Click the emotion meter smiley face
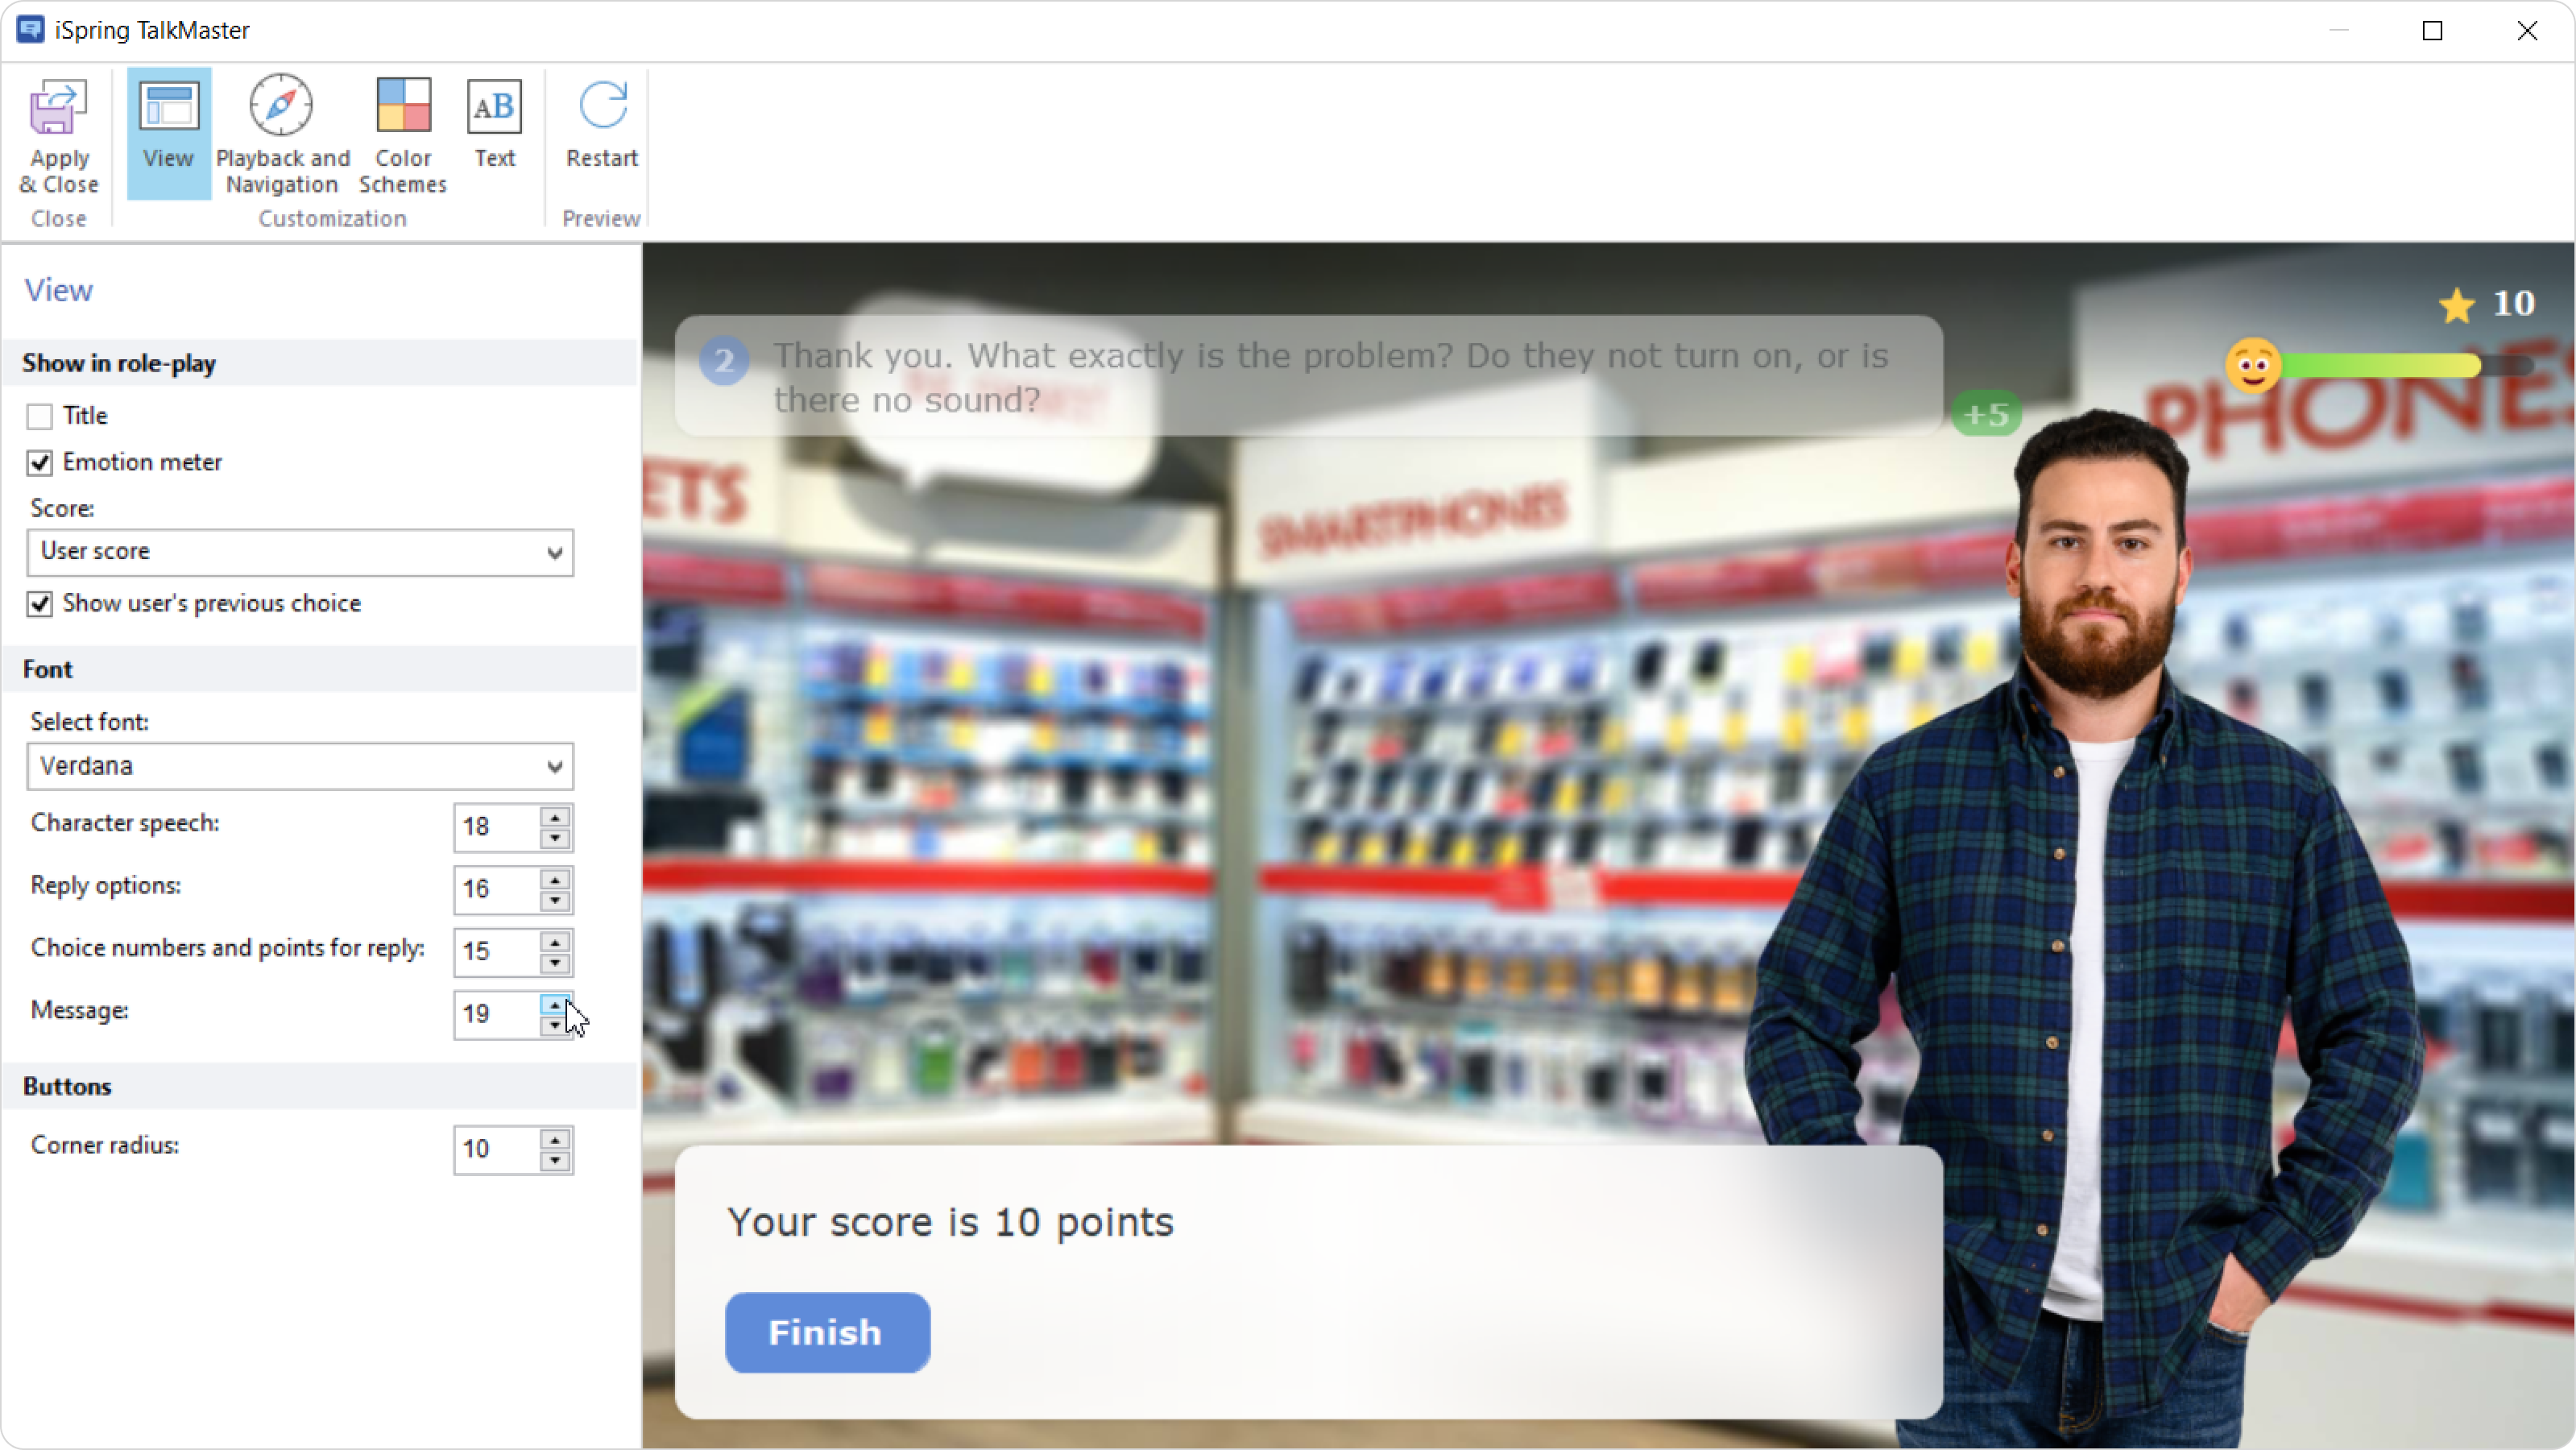 coord(2252,366)
